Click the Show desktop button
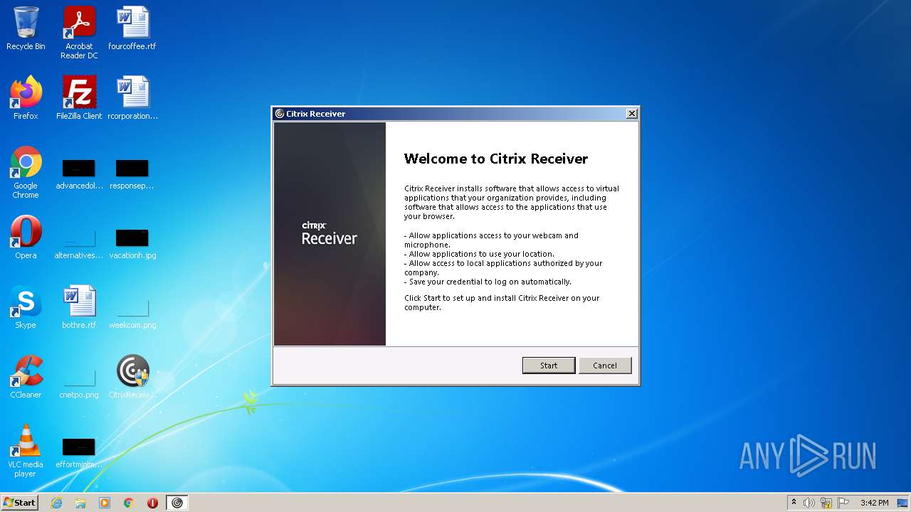This screenshot has width=911, height=512. tap(904, 503)
